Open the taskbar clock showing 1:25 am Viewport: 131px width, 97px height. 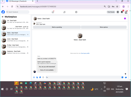pyautogui.click(x=119, y=89)
